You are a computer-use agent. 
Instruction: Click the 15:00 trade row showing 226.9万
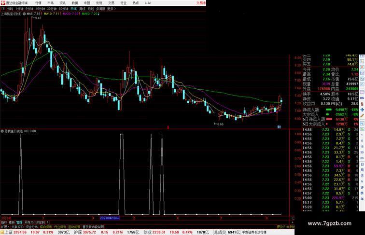click(330, 198)
